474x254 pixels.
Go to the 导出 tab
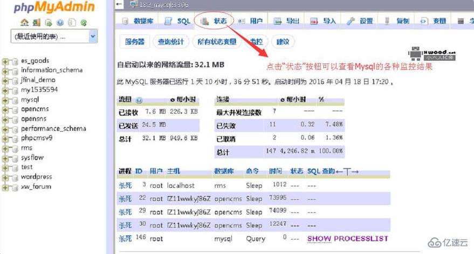coord(286,21)
